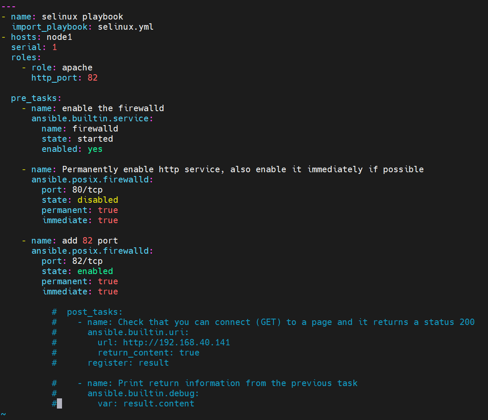This screenshot has width=488, height=420.
Task: Click the '80/tcp' port value
Action: [87, 190]
